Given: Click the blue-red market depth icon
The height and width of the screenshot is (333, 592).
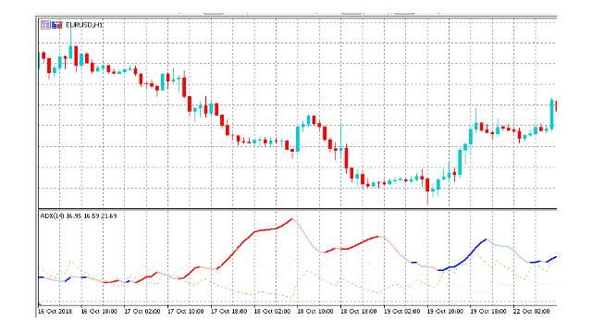Looking at the screenshot, I should (x=57, y=25).
